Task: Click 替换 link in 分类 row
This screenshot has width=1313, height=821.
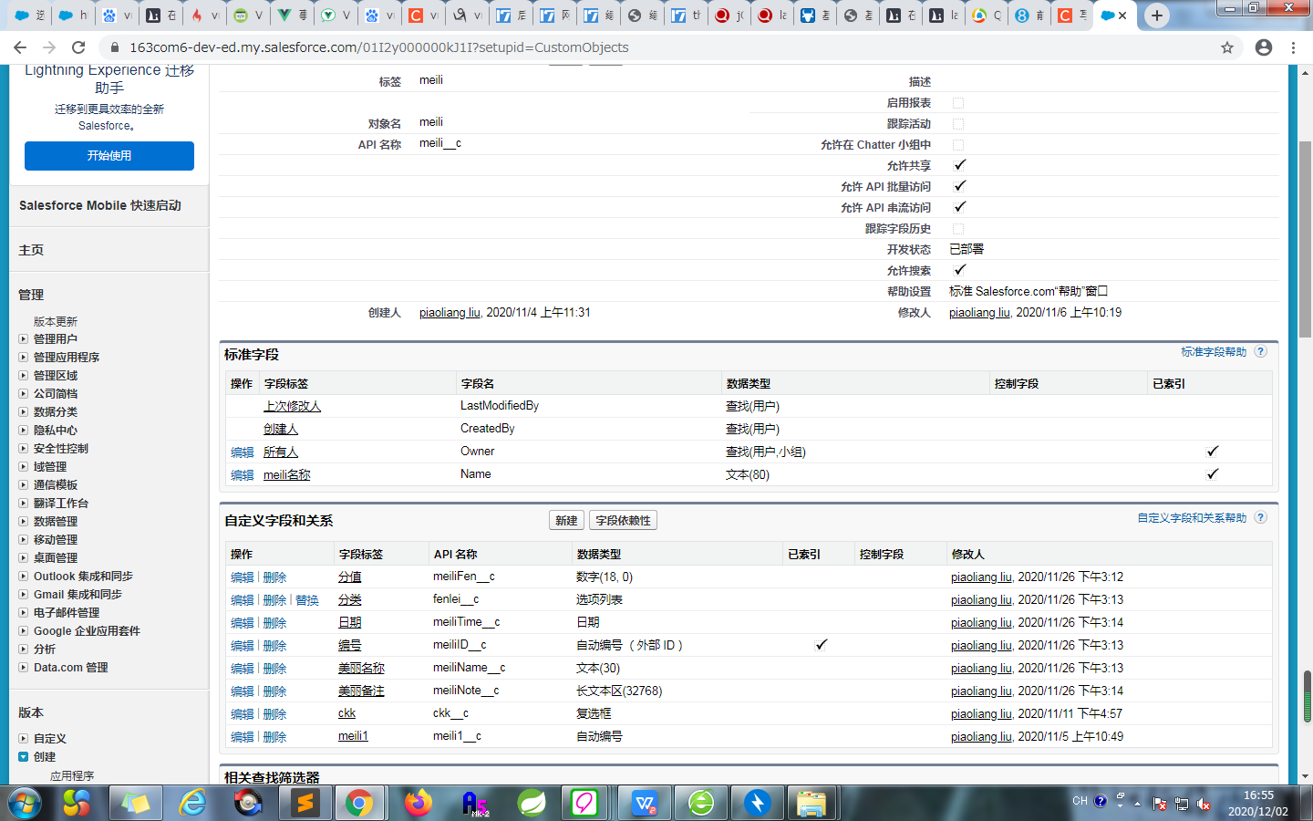Action: 307,599
